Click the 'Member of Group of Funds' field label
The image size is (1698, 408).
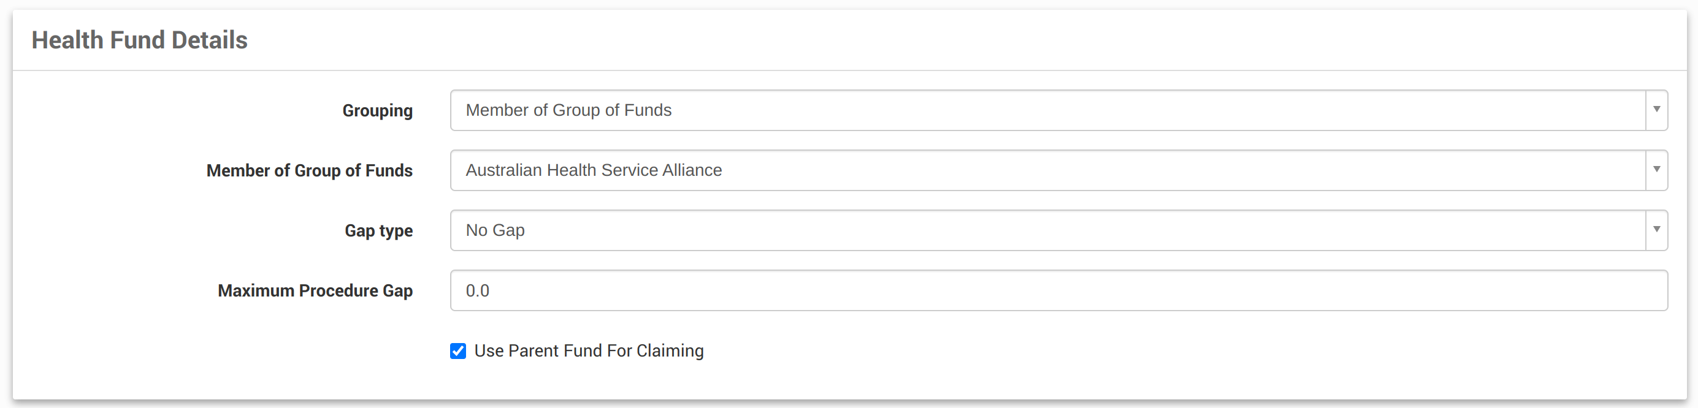[309, 170]
